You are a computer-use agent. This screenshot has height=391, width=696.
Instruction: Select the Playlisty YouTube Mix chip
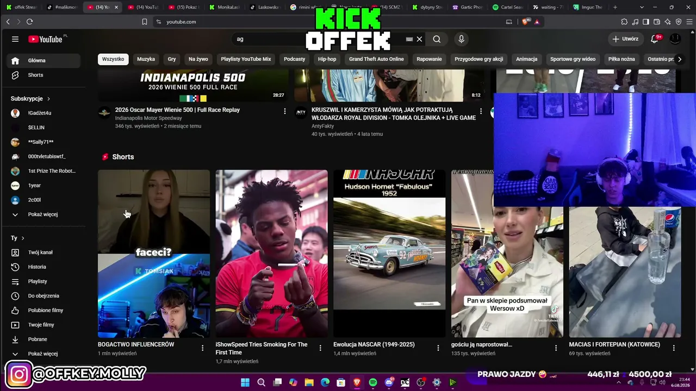(246, 59)
